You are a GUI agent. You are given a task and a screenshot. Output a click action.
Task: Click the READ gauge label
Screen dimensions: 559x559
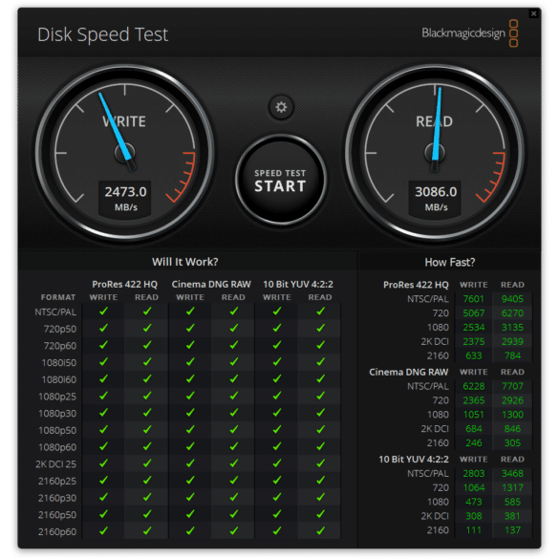pos(434,122)
